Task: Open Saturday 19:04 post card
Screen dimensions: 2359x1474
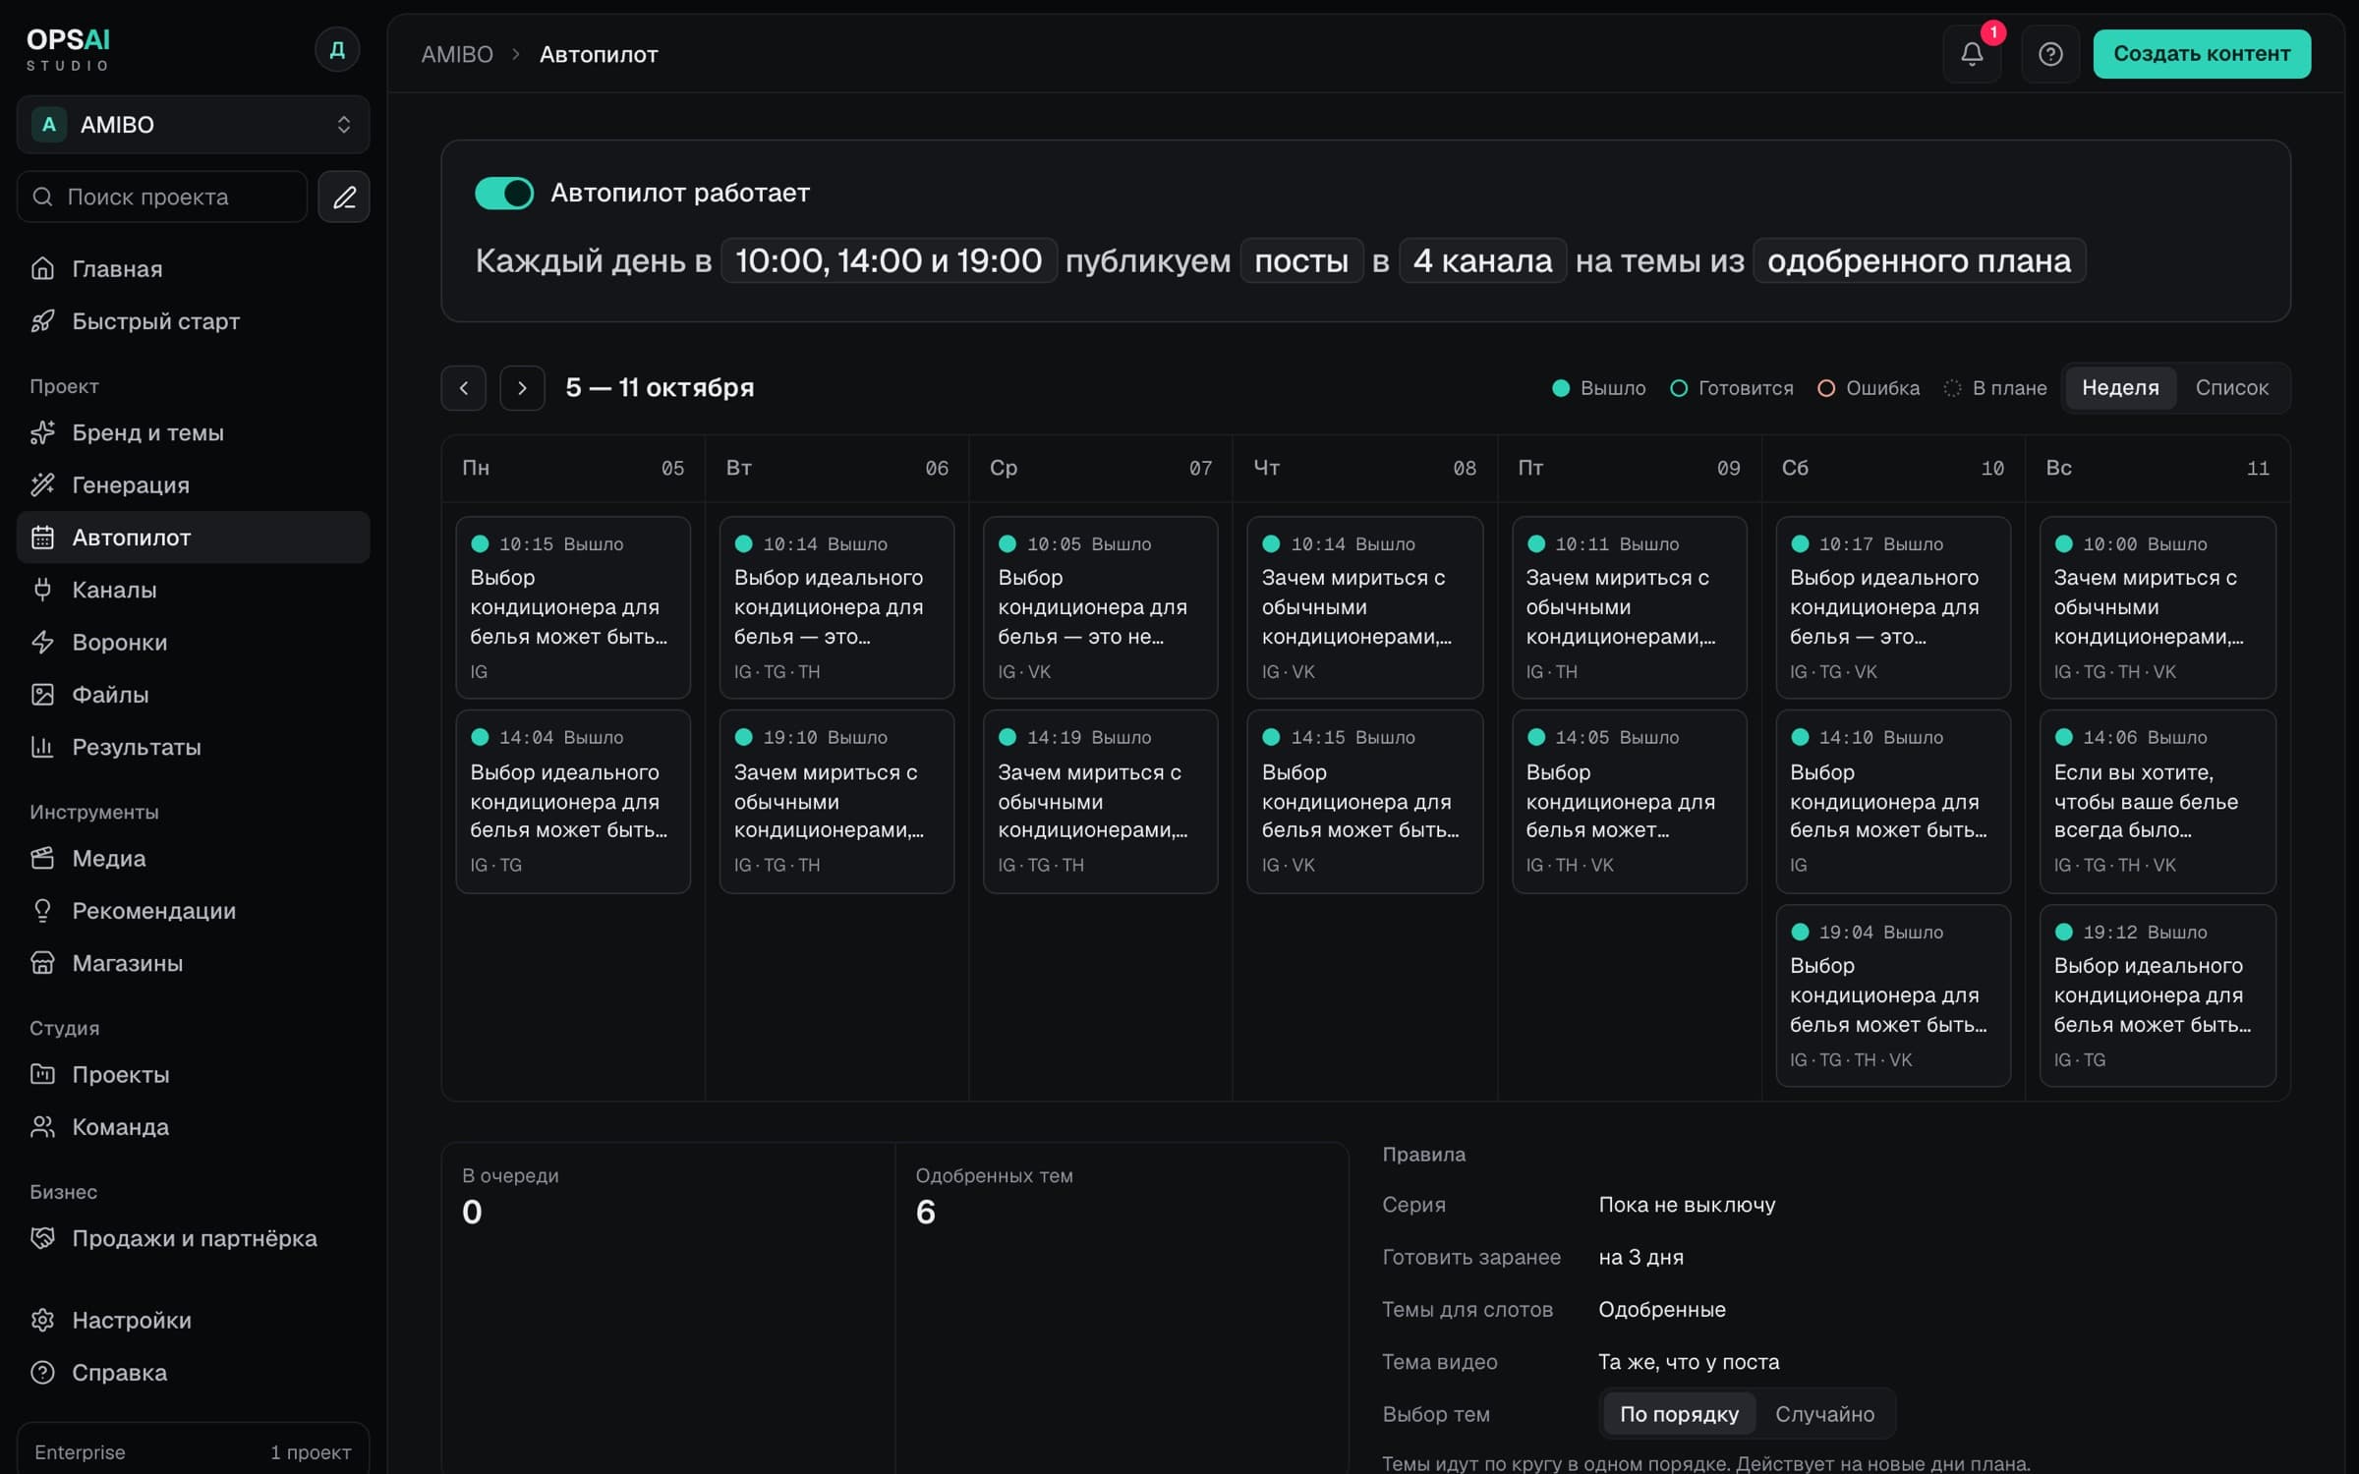Action: point(1893,995)
